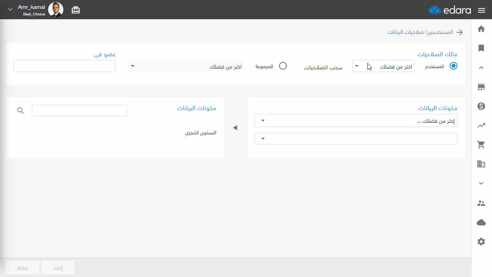The width and height of the screenshot is (492, 277).
Task: Click the Amr_kamal profile avatar
Action: point(56,10)
